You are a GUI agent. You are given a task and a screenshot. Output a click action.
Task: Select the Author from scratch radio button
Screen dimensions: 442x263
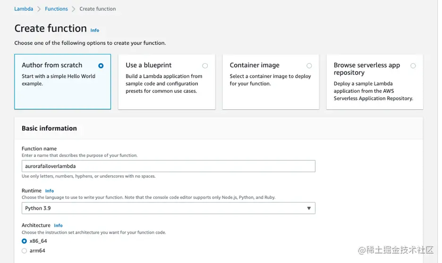tap(101, 66)
